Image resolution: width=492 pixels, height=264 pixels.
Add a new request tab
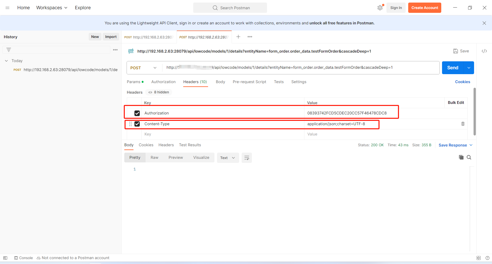pos(238,37)
